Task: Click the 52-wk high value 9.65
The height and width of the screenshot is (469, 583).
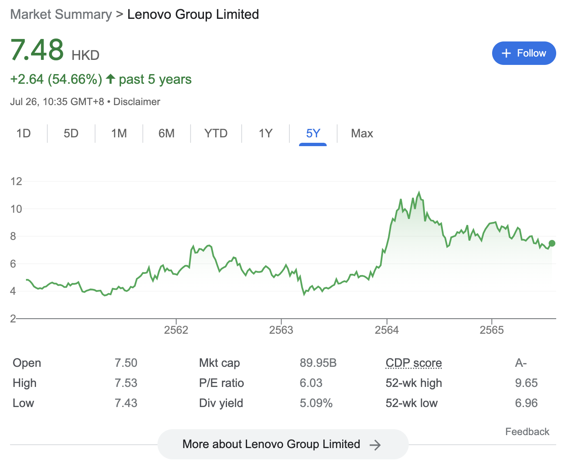Action: [x=526, y=383]
